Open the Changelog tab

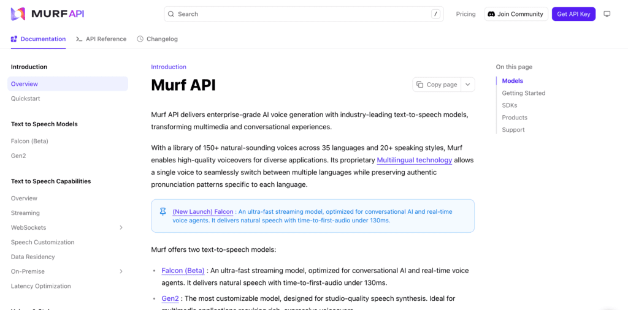(x=158, y=39)
